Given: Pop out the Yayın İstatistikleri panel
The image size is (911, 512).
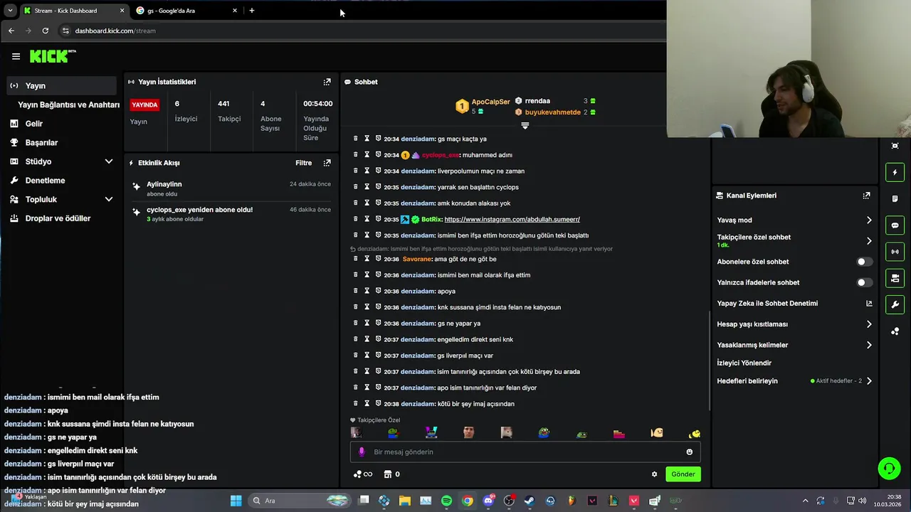Looking at the screenshot, I should pos(327,82).
